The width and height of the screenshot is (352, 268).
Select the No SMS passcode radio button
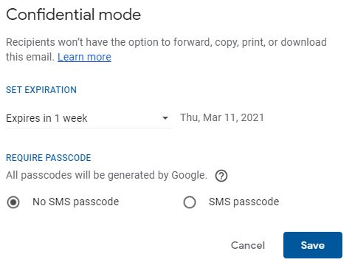tap(13, 202)
